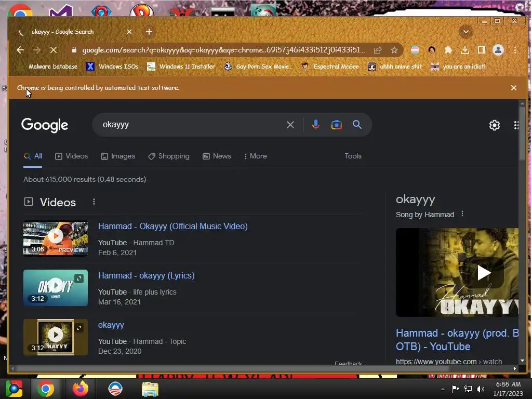Bookmark this page with the star icon
Screen dimensions: 532x399
pyautogui.click(x=394, y=50)
